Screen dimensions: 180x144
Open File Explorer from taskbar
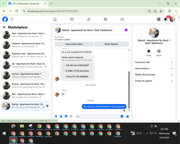coord(22,126)
